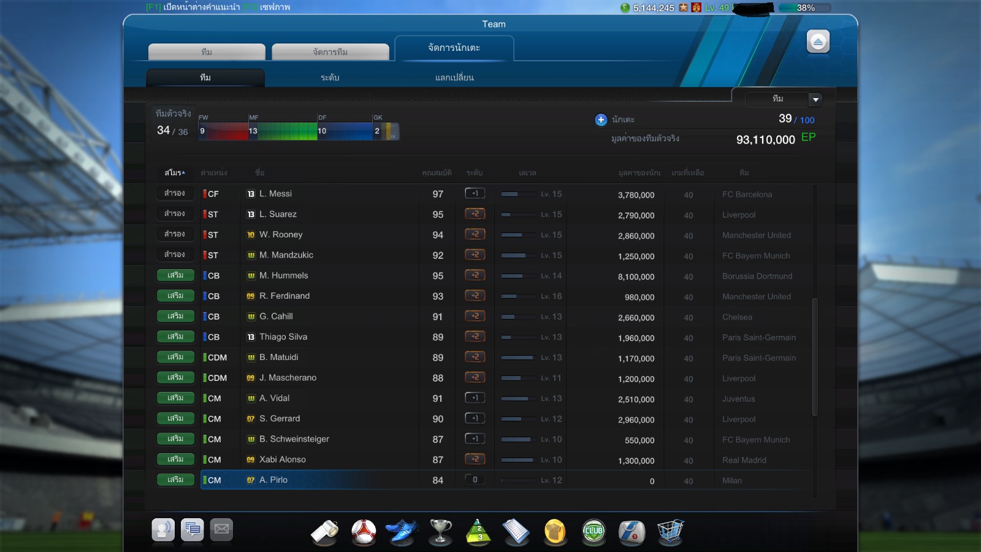Viewport: 981px width, 552px height.
Task: Toggle เสริม status for M. Hummels
Action: click(x=175, y=275)
